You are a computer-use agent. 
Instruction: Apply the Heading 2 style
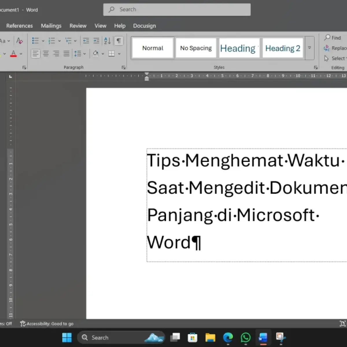point(283,48)
